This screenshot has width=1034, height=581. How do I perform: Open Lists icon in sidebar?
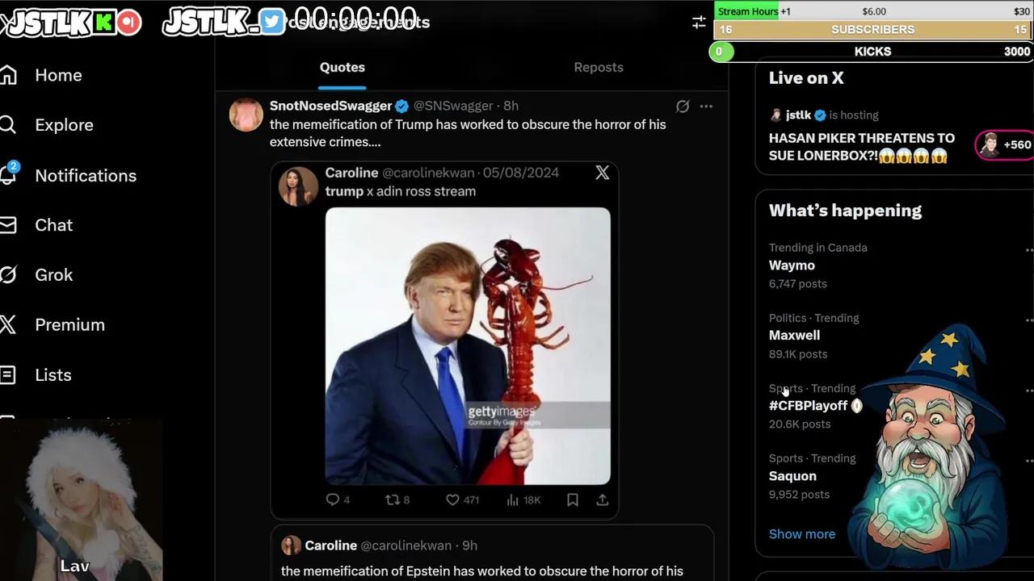pos(7,375)
